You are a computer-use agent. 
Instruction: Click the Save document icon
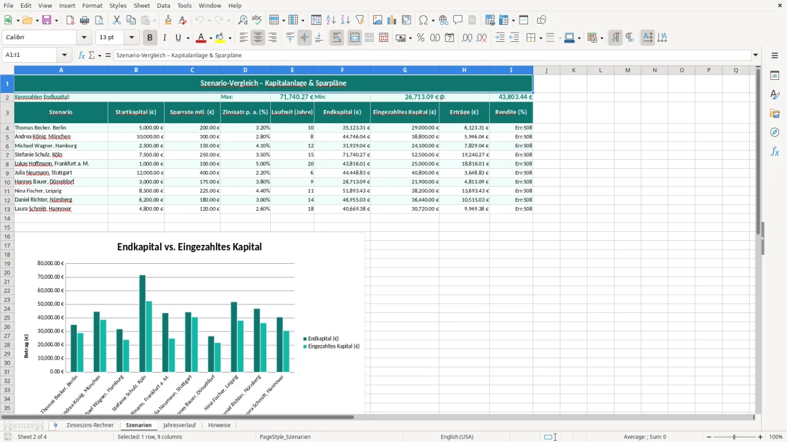[47, 20]
